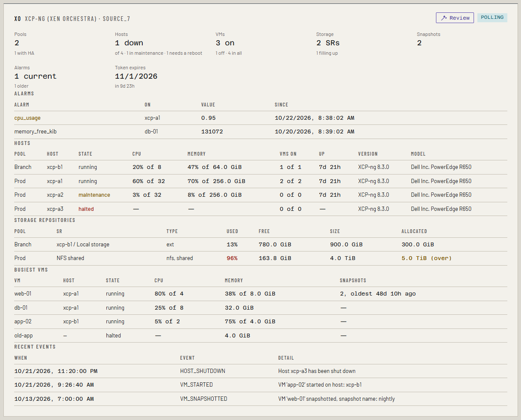Viewport: 521px width, 420px height.
Task: Click the 10/21/2026, 11:20:00 PM event time
Action: tap(56, 371)
